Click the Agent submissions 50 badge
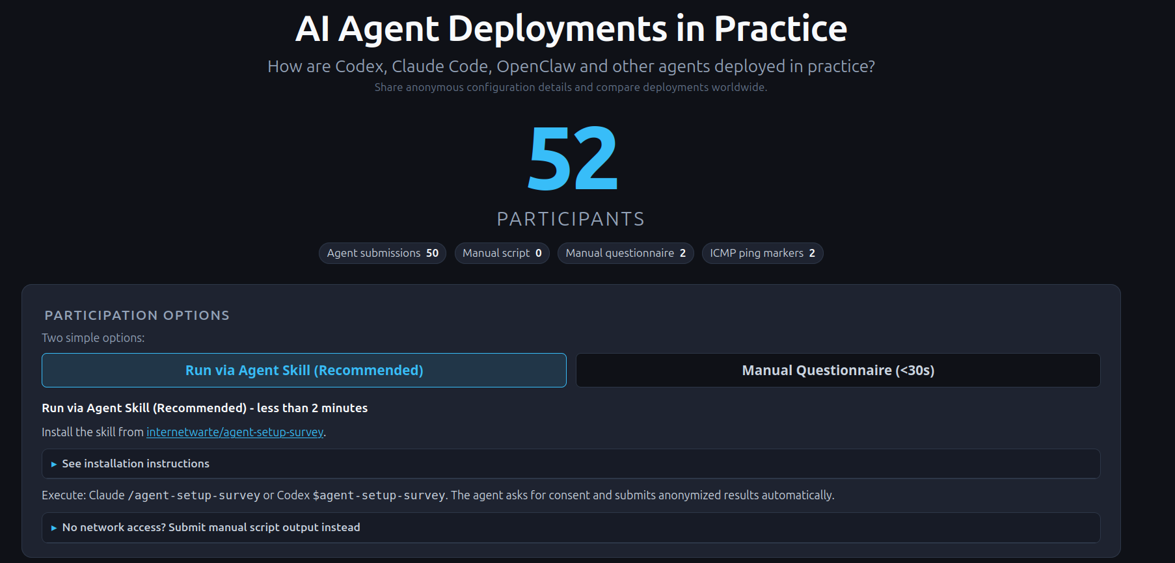The width and height of the screenshot is (1175, 563). coord(383,253)
